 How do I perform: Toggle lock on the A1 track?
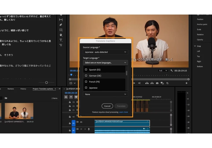(70, 130)
